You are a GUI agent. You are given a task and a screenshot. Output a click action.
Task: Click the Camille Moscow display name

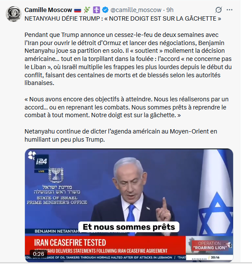(x=48, y=10)
